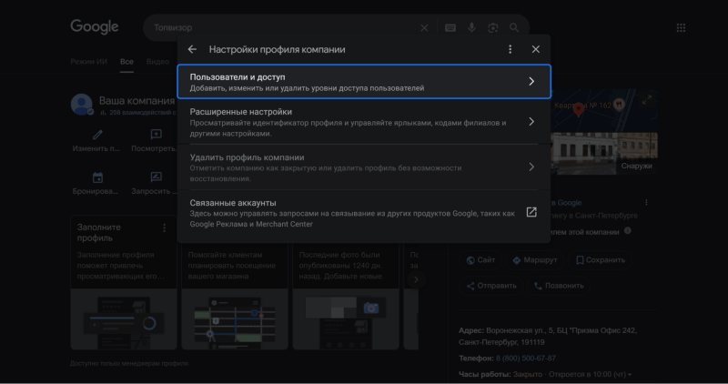Switch to Режим ИИ tab
This screenshot has height=384, width=728.
pos(88,62)
